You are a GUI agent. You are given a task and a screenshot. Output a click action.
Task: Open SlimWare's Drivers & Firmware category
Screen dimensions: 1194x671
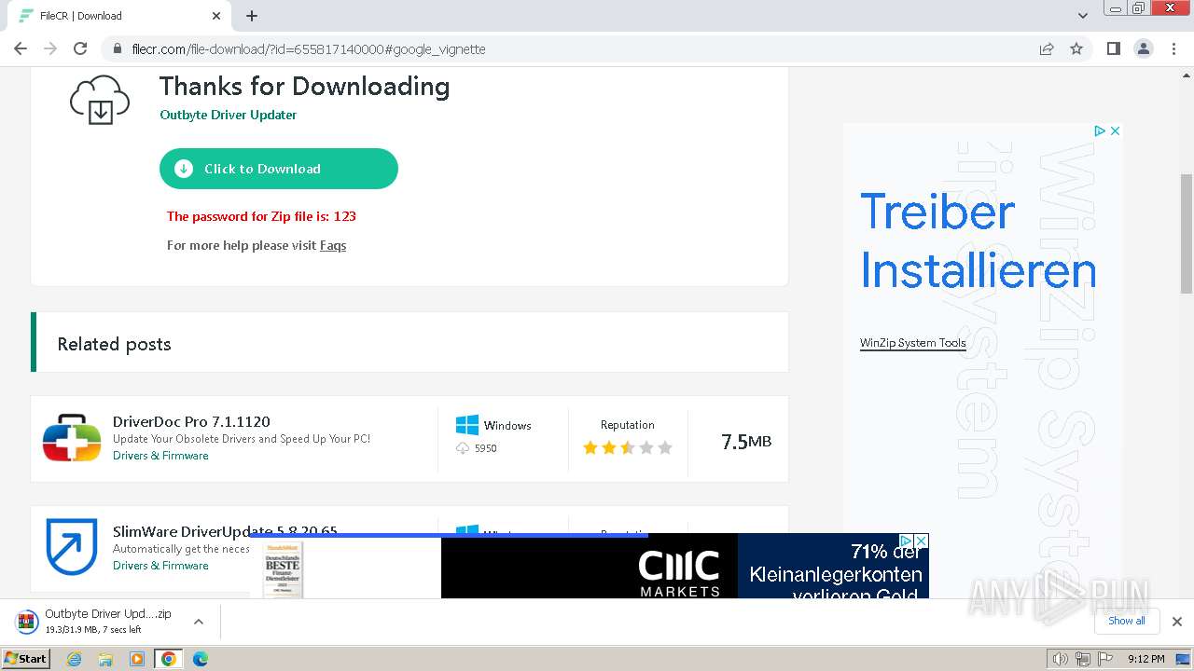(x=160, y=566)
